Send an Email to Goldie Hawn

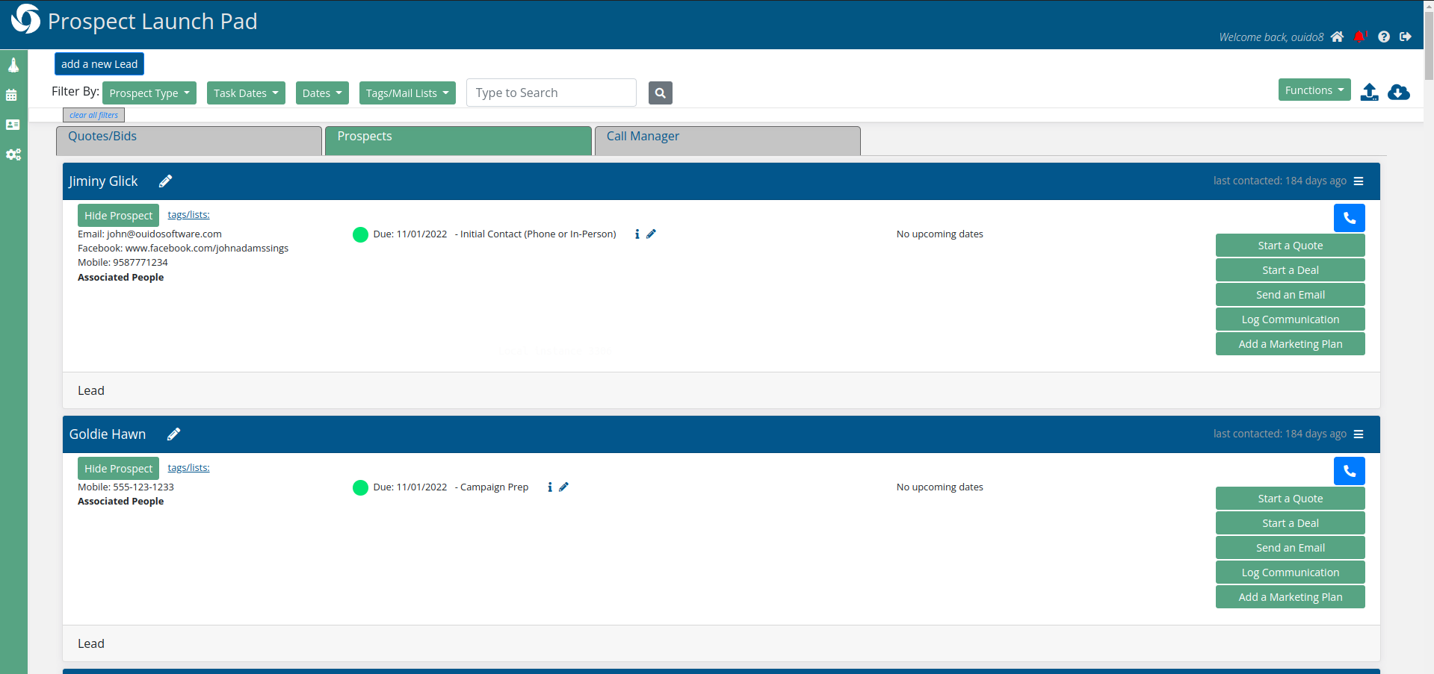click(1290, 548)
